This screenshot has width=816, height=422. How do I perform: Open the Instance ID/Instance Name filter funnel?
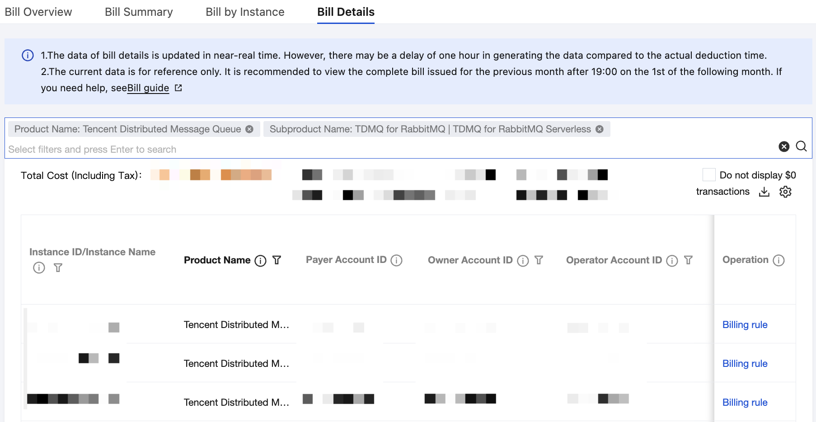coord(58,268)
